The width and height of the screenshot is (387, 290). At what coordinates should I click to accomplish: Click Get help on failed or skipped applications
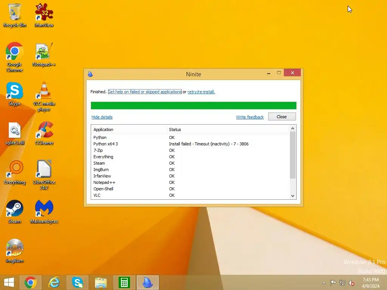[145, 92]
